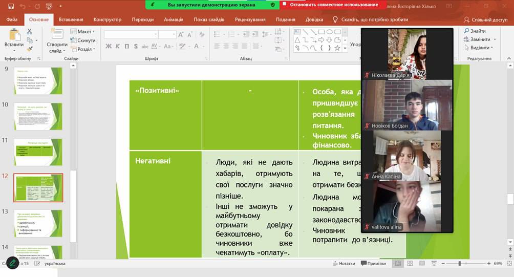Click the Вставити paste icon
Screen dimensions: 514x277
(x=14, y=38)
